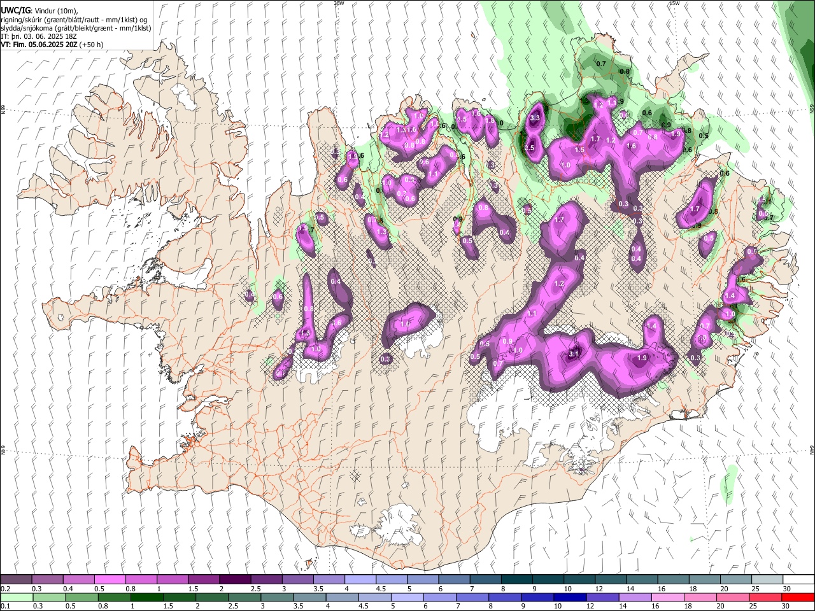Select top legend swatch between 25 and 30
Screen dimensions: 815x611
pyautogui.click(x=767, y=580)
